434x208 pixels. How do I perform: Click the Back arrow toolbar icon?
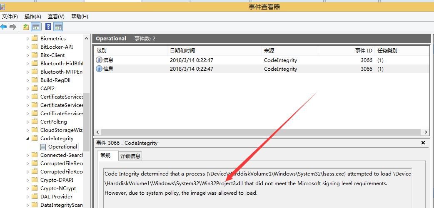pyautogui.click(x=3, y=27)
